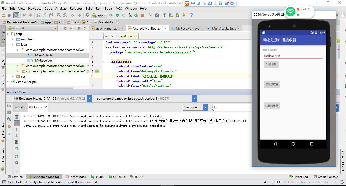Viewport: 346px width, 186px height.
Task: Open the Verbose log level dropdown
Action: point(196,107)
